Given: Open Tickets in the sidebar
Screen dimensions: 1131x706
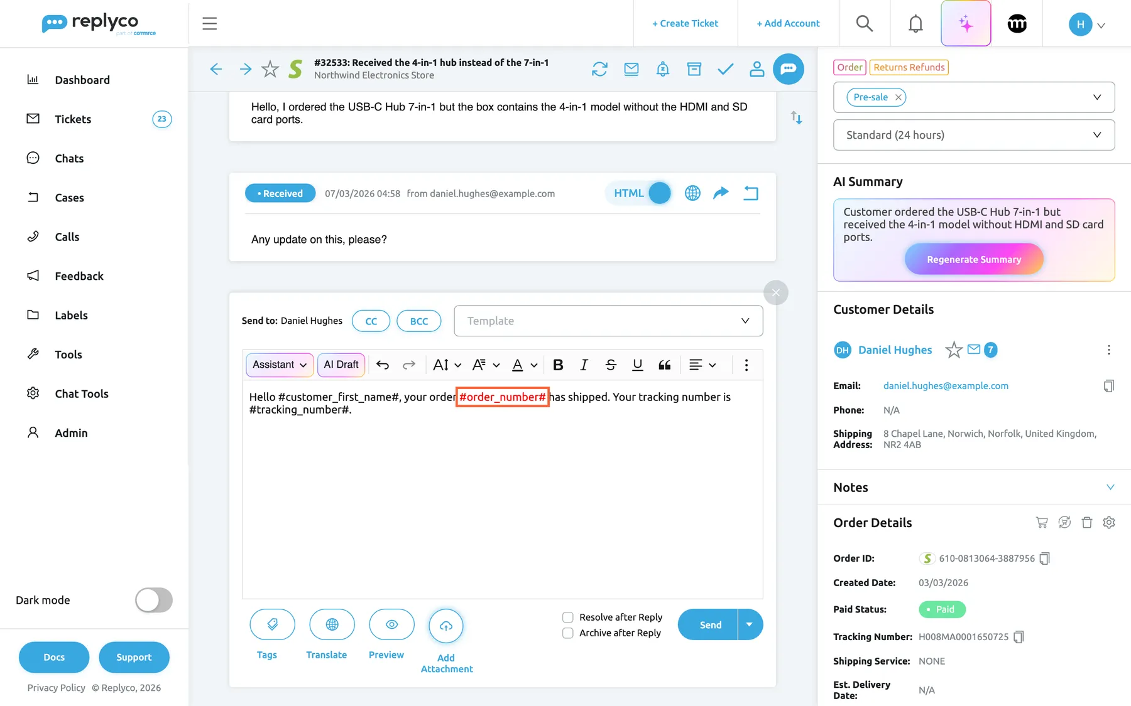Looking at the screenshot, I should point(73,119).
